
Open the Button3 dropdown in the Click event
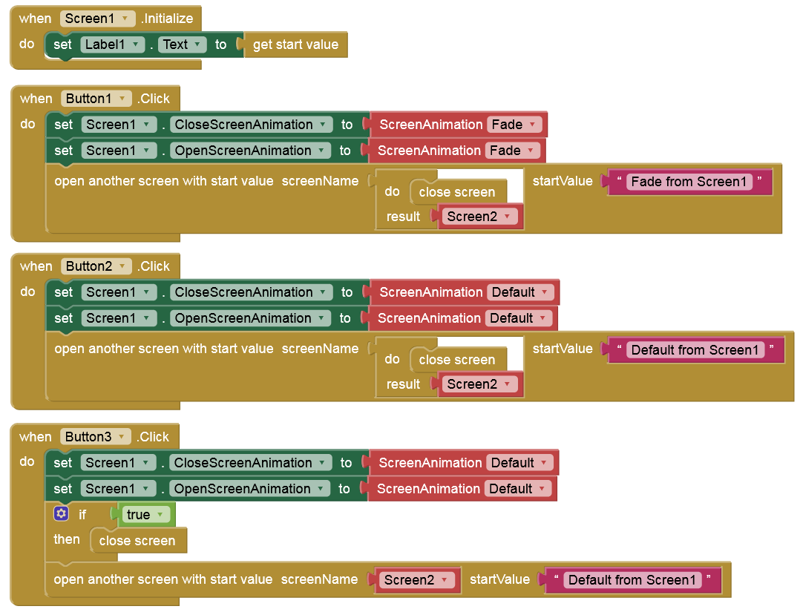click(x=96, y=436)
